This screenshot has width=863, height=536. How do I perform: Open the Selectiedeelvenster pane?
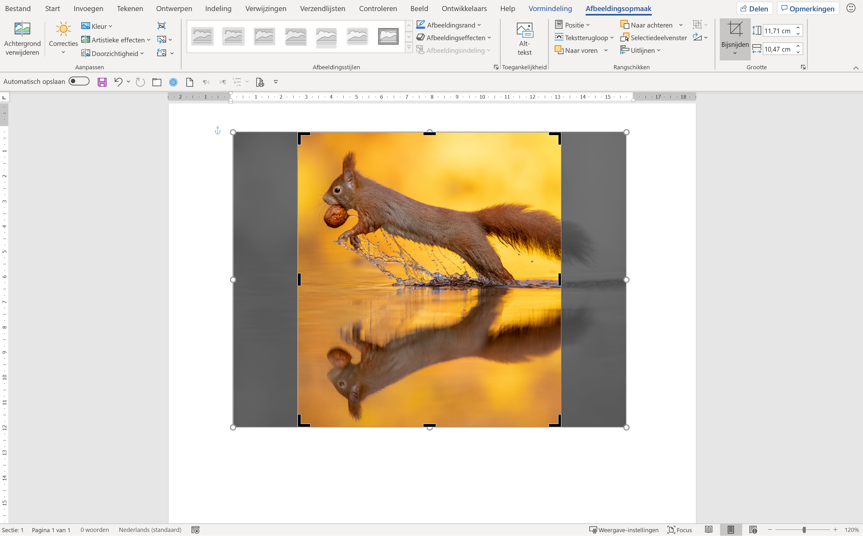654,38
